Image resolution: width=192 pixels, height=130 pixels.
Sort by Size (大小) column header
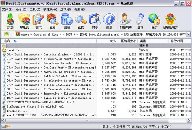pyautogui.click(x=107, y=41)
